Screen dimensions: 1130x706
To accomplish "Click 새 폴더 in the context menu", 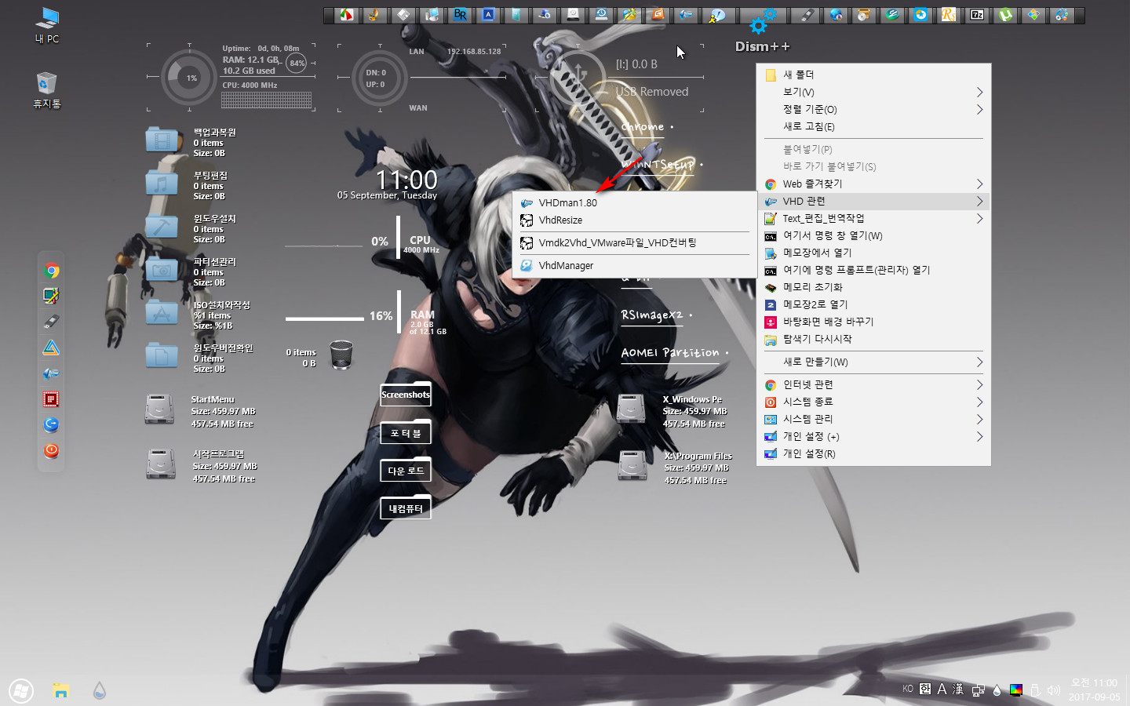I will (x=873, y=75).
